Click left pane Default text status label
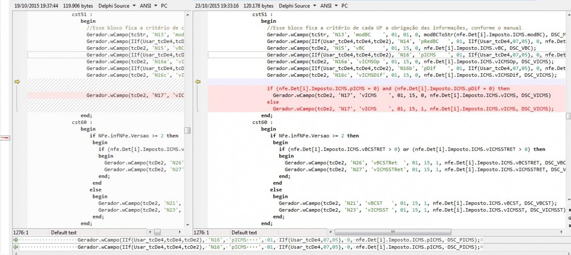The height and width of the screenshot is (255, 571). (64, 232)
